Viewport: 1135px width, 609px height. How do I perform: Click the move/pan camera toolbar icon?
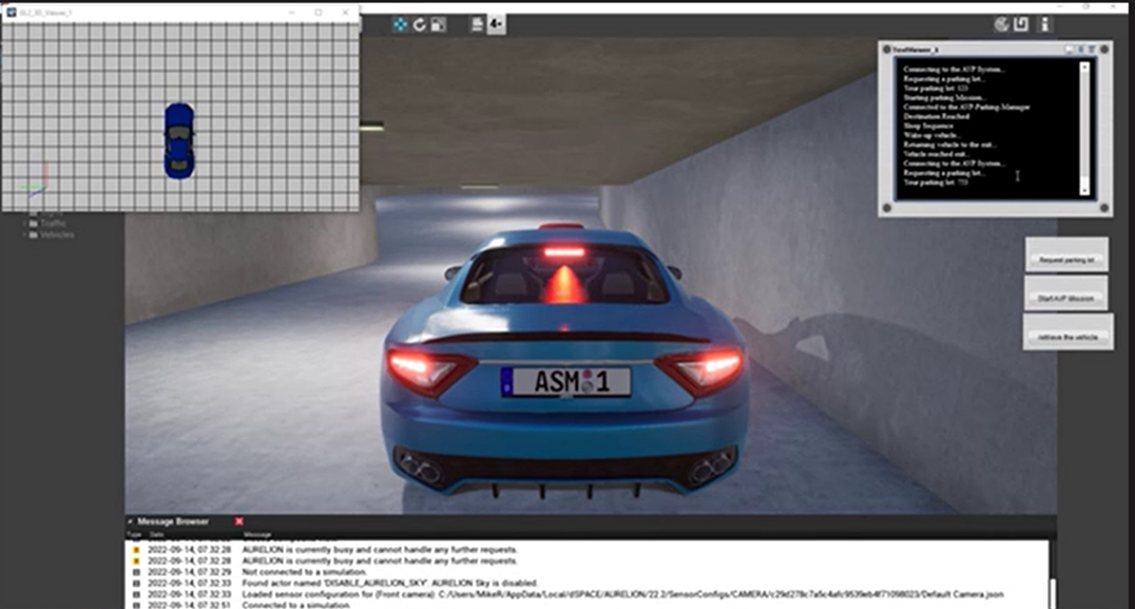pyautogui.click(x=400, y=25)
